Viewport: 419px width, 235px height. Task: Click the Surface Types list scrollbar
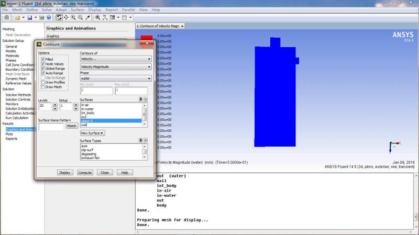point(145,152)
